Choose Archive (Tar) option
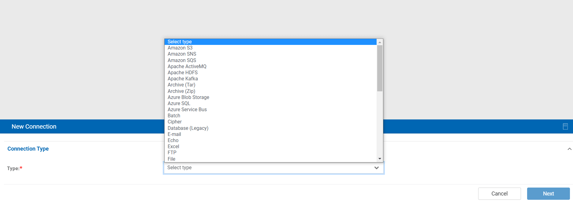 [x=270, y=85]
